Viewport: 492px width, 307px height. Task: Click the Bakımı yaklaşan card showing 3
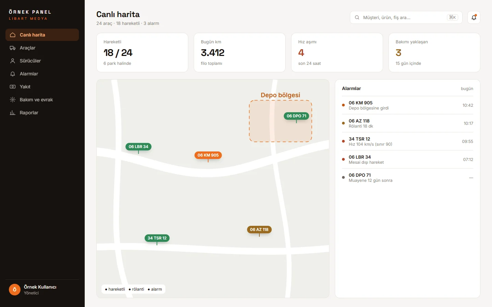point(434,53)
